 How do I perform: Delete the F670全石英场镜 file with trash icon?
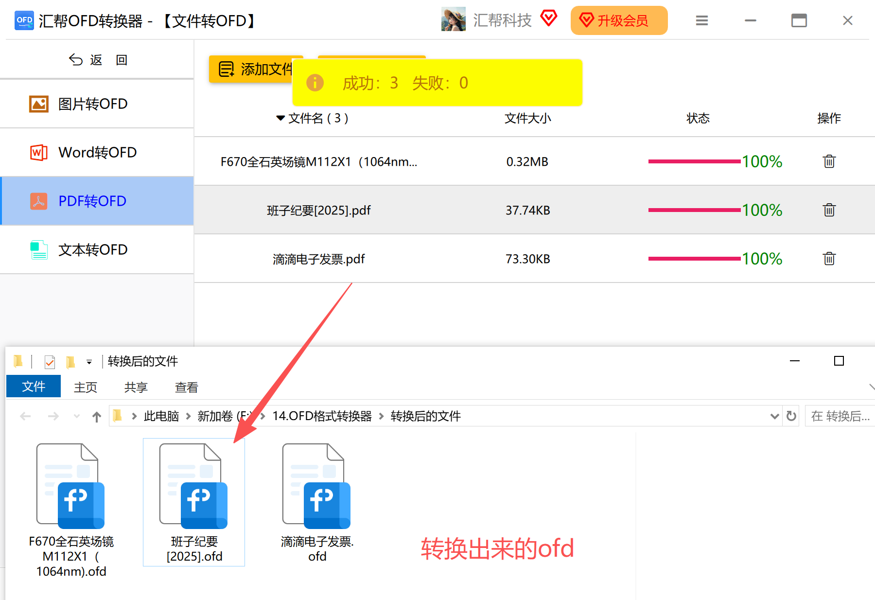[829, 161]
